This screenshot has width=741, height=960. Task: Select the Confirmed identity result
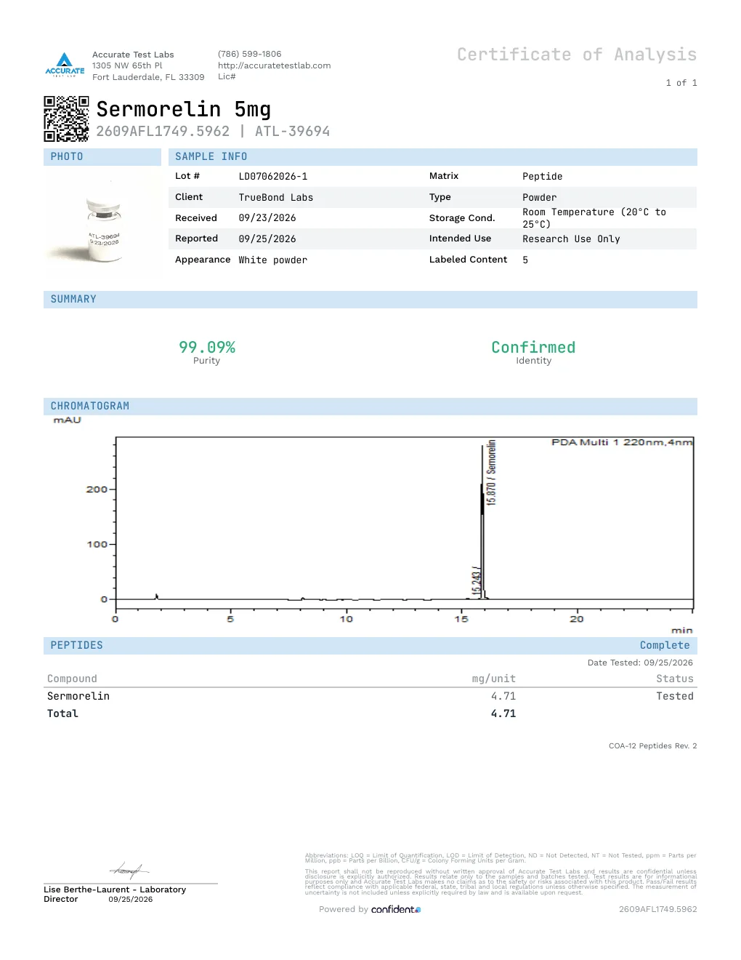click(x=533, y=348)
